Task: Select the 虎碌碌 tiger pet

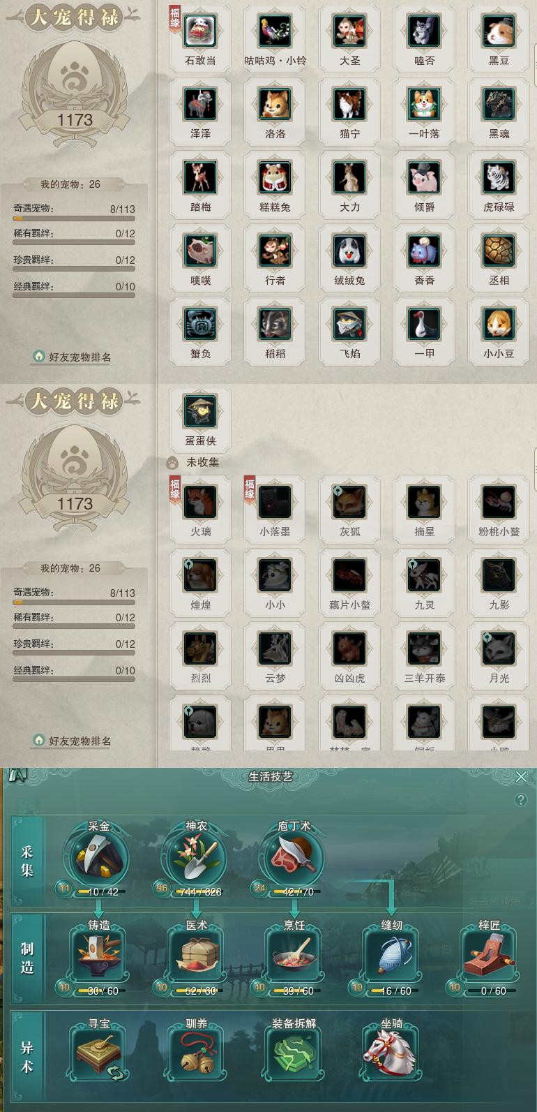Action: point(499,178)
